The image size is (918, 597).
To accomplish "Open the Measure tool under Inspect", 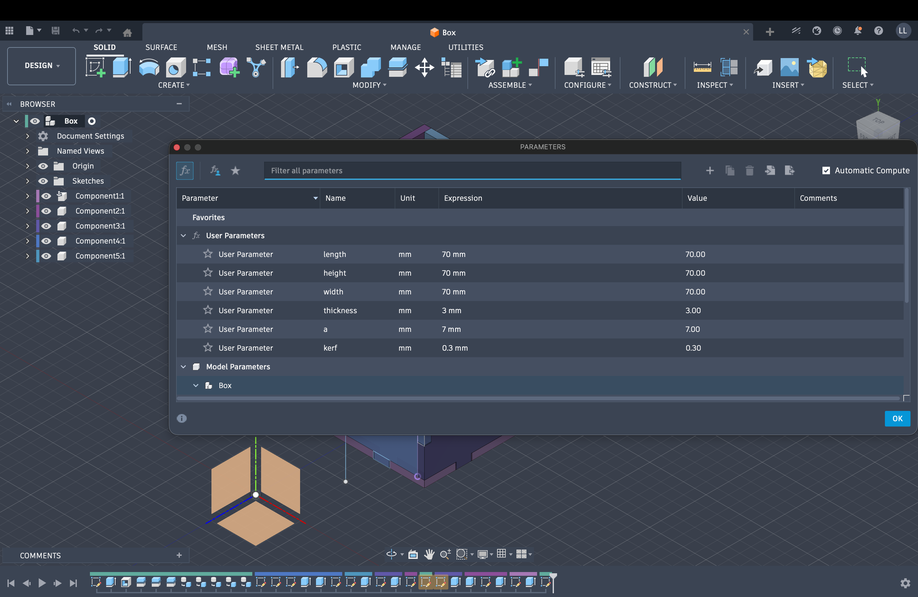I will [x=702, y=67].
